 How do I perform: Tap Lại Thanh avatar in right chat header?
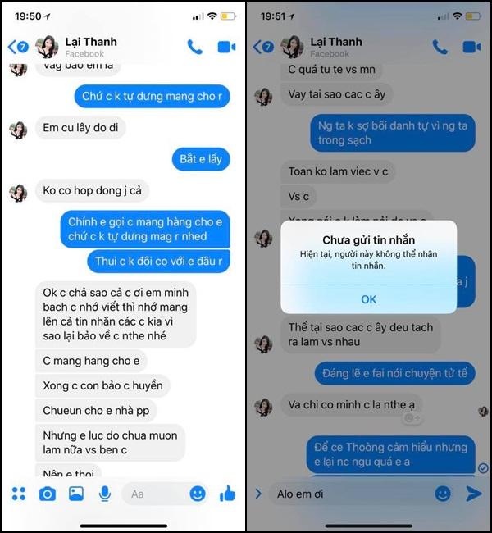(292, 47)
